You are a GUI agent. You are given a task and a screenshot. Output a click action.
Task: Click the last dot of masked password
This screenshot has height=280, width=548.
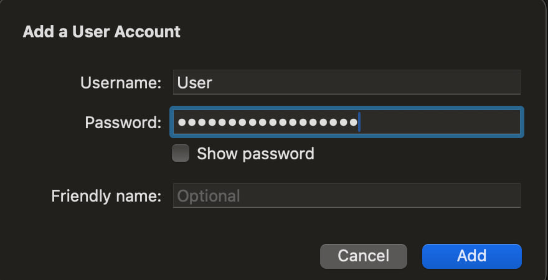tap(352, 123)
